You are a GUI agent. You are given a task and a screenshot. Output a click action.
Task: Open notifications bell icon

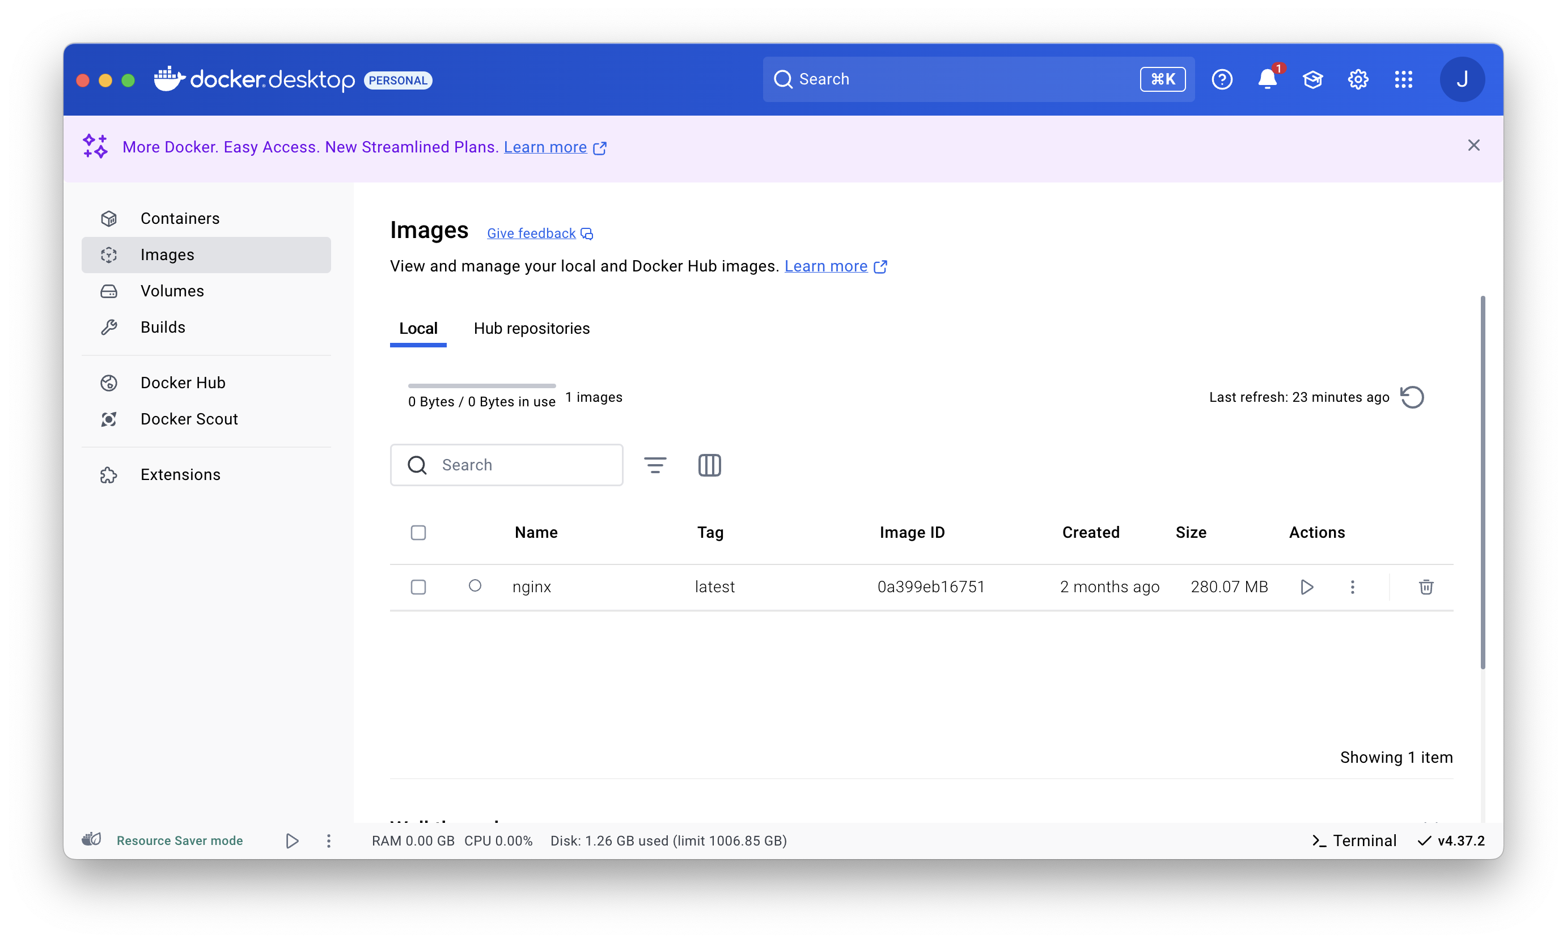pos(1268,79)
